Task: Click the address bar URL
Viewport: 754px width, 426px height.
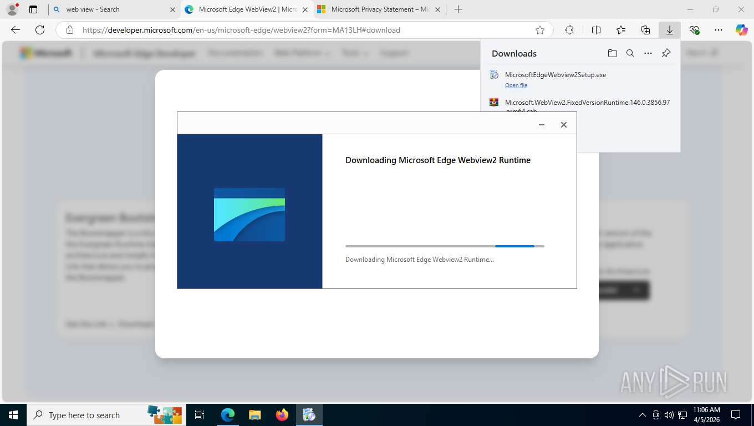Action: click(x=241, y=30)
